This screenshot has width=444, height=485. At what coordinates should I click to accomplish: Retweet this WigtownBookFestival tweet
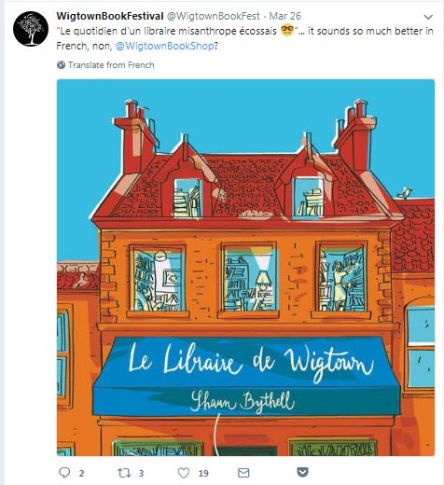point(124,473)
